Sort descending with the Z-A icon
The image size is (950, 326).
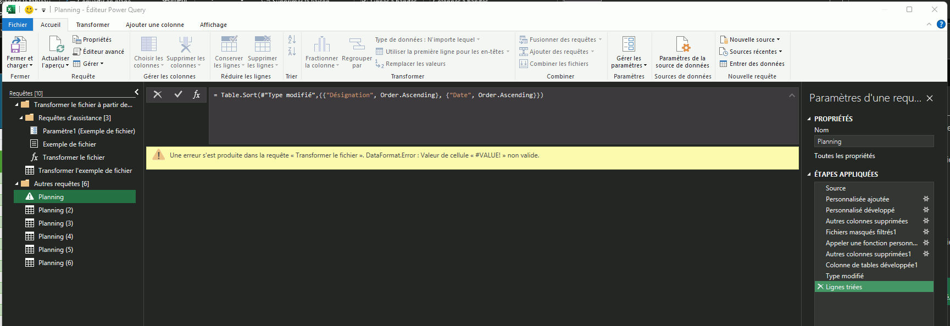pyautogui.click(x=292, y=52)
